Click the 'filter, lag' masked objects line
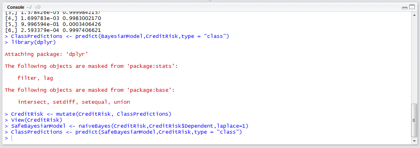Viewport: 420px width, 148px height. click(x=35, y=78)
